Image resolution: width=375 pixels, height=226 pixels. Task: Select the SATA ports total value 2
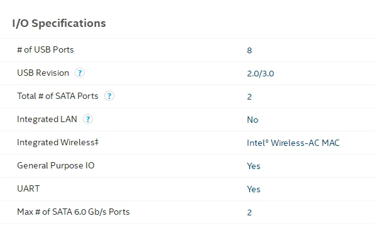249,96
